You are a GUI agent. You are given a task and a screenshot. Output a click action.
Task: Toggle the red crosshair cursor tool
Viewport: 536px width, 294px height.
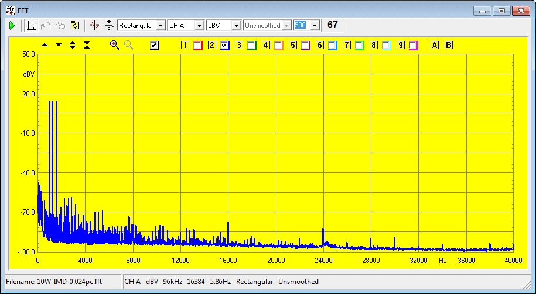tap(94, 26)
